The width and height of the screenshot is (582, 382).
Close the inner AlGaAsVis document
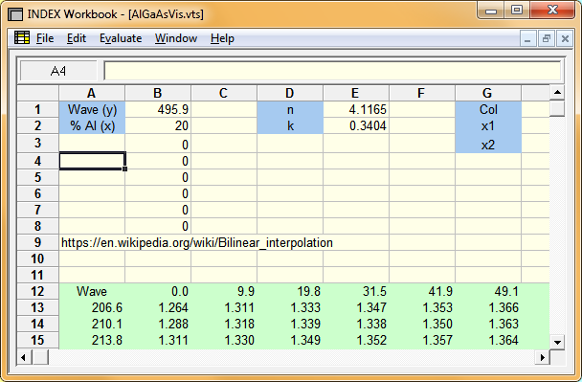tap(565, 38)
